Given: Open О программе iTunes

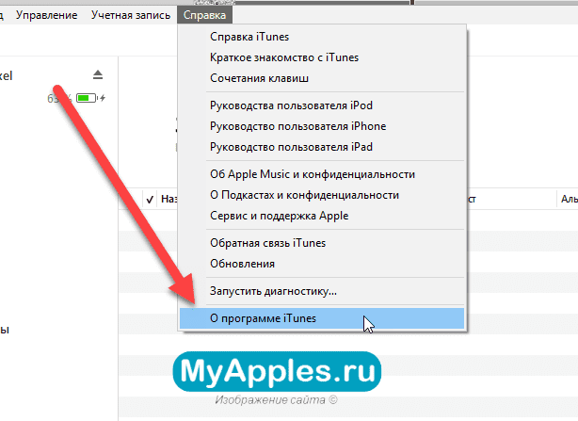Looking at the screenshot, I should click(321, 318).
